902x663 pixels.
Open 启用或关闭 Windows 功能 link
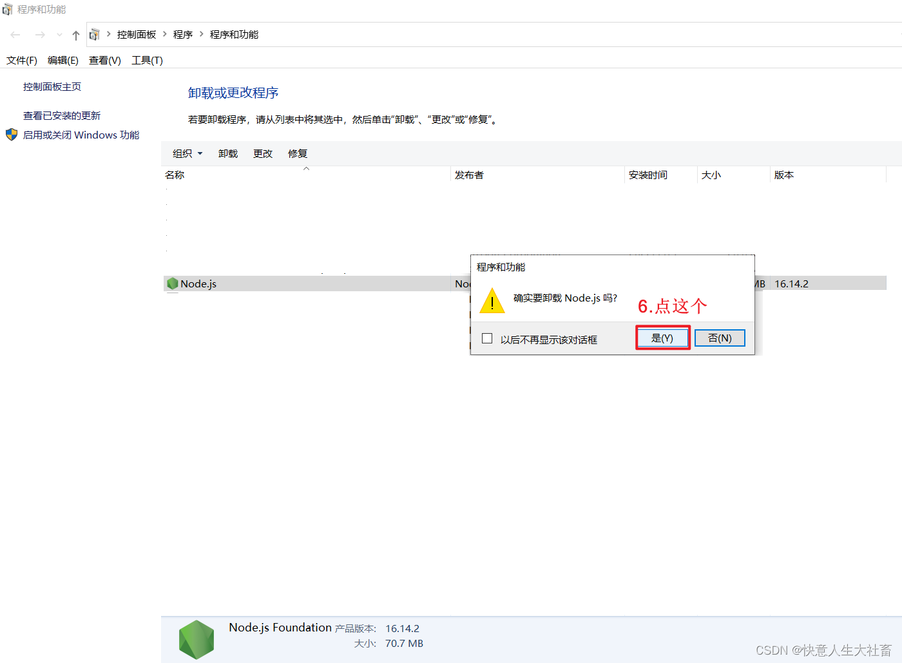point(81,135)
